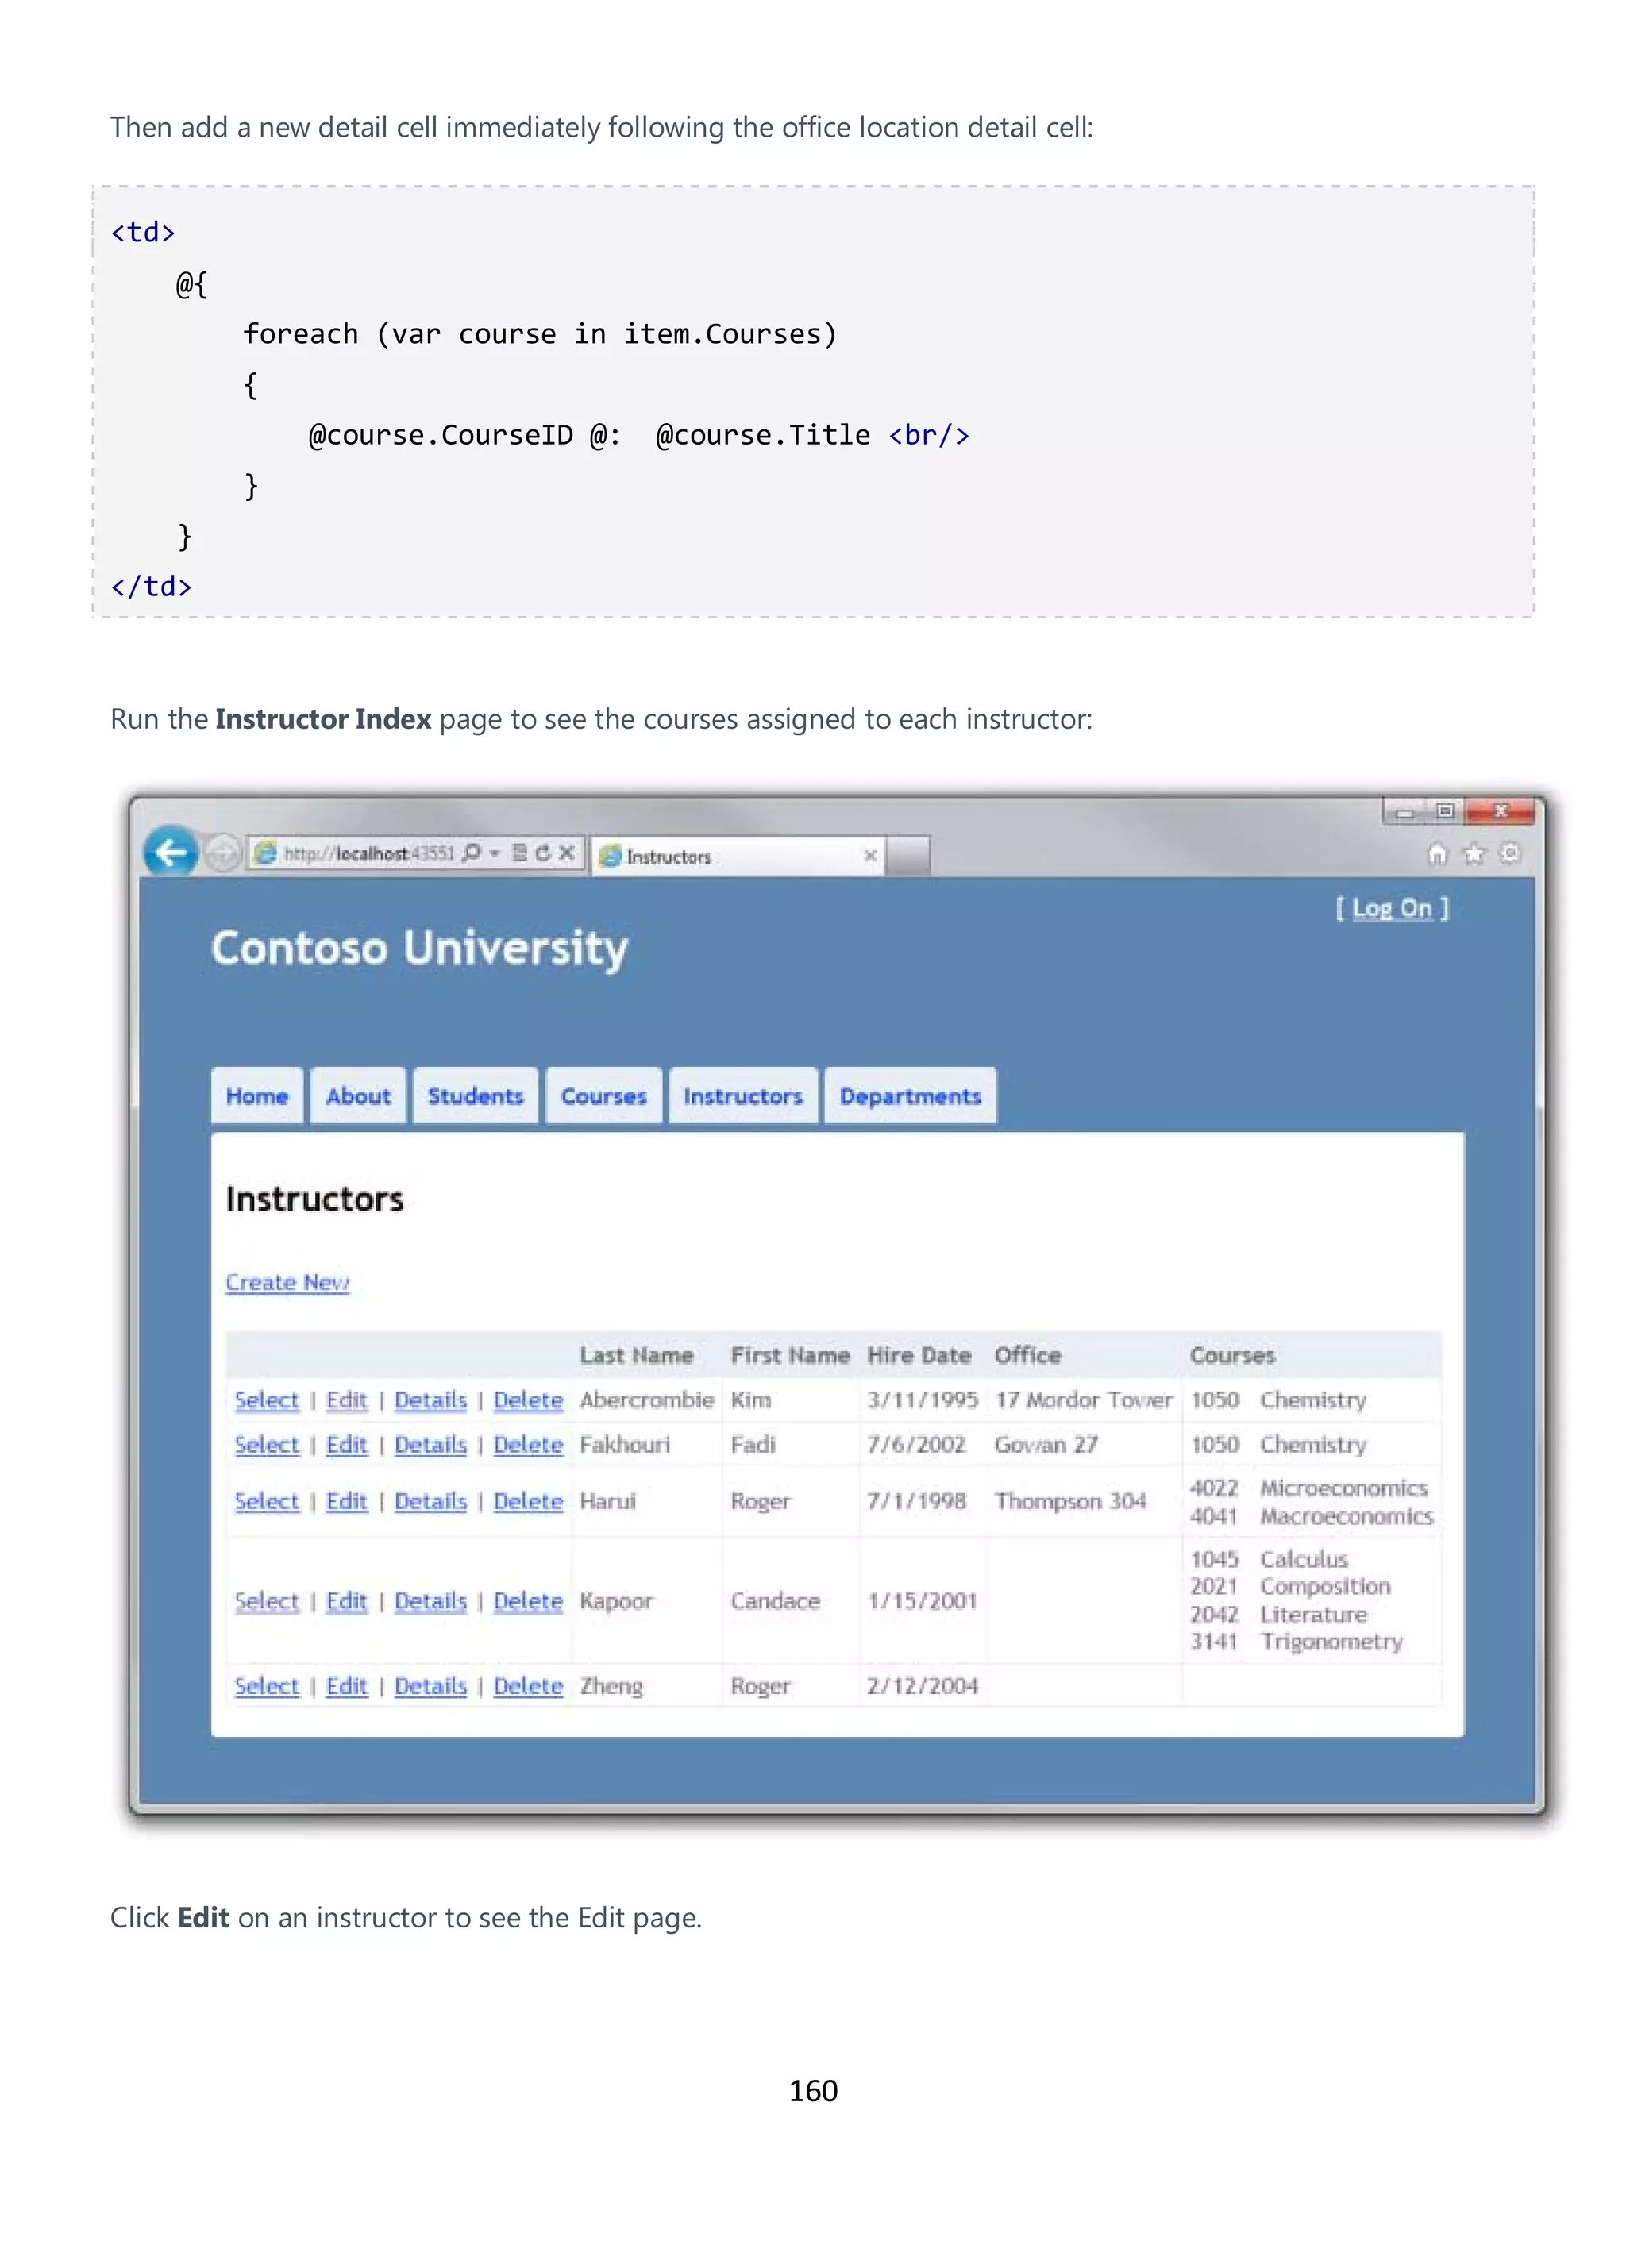Click the Last Name column header
The image size is (1626, 2268).
636,1355
